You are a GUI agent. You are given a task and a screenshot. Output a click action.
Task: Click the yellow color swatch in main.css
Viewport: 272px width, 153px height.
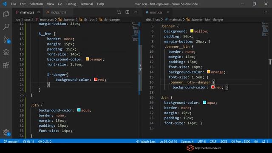pos(192,31)
